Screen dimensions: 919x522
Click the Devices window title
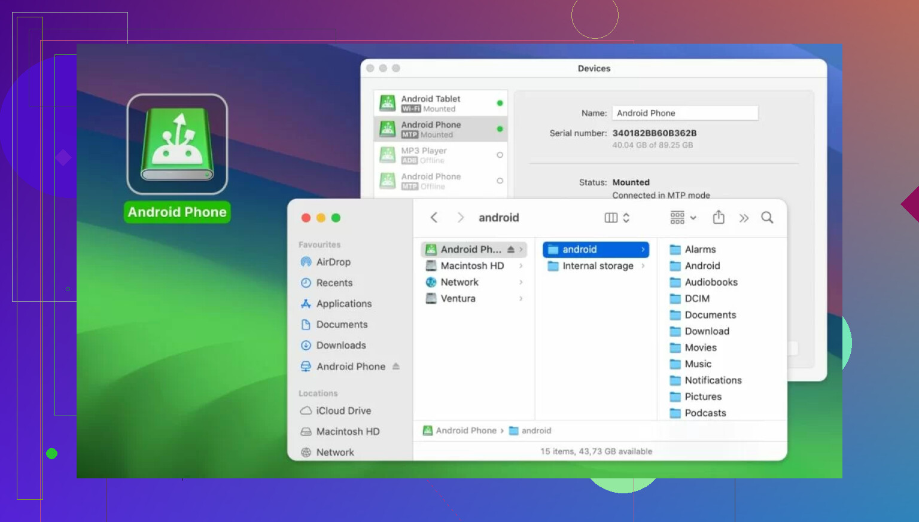click(x=594, y=69)
